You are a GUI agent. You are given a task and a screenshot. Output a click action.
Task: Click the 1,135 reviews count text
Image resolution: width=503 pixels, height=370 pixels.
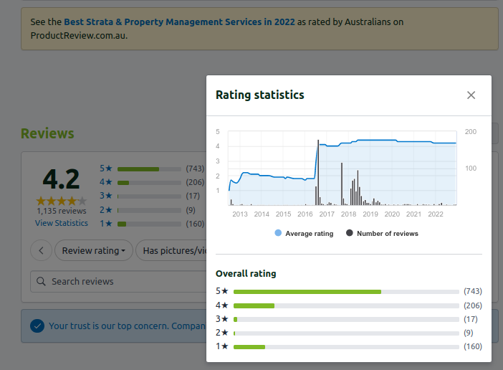point(62,212)
